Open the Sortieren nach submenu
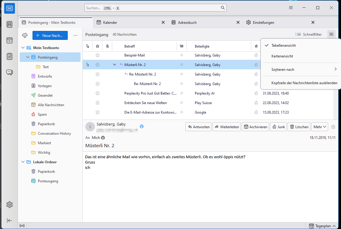341x229 pixels. 301,70
